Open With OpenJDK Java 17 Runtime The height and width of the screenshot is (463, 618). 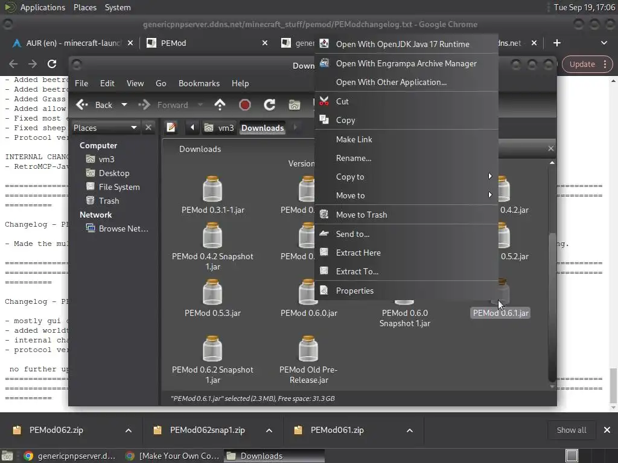pyautogui.click(x=406, y=44)
